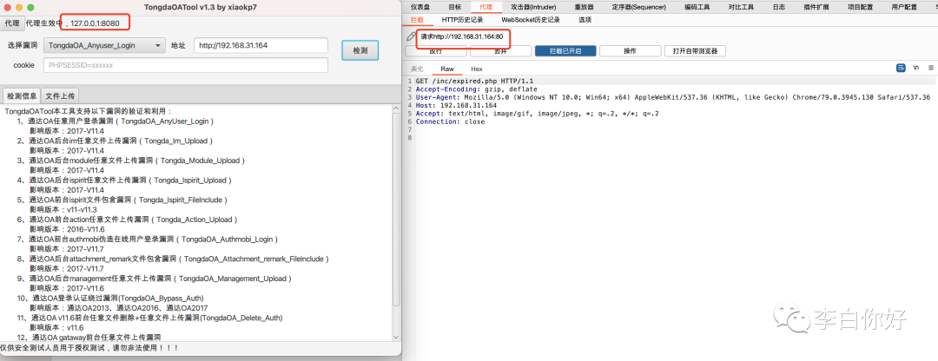Open the 插件扩展 extensions tab
Viewport: 938px width, 361px height.
pos(816,7)
